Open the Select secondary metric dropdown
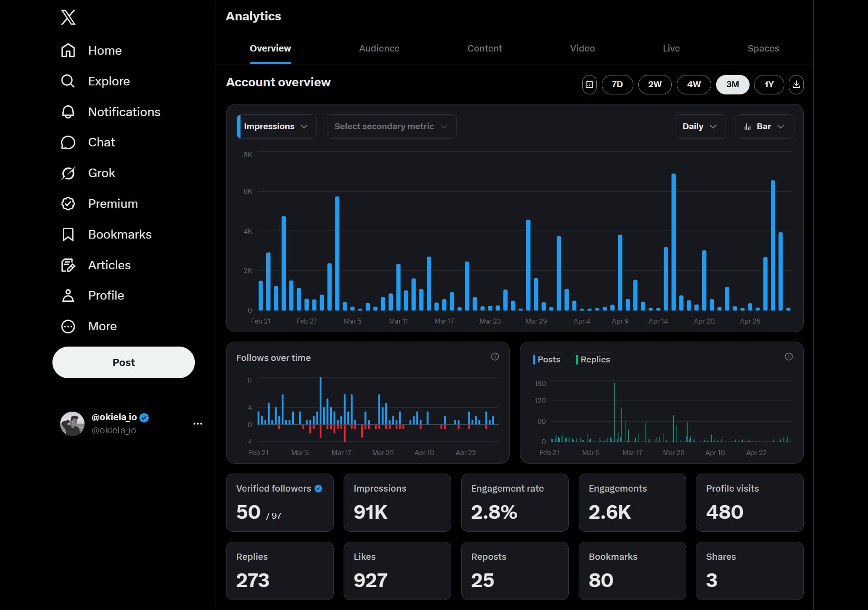Image resolution: width=868 pixels, height=610 pixels. [x=392, y=127]
